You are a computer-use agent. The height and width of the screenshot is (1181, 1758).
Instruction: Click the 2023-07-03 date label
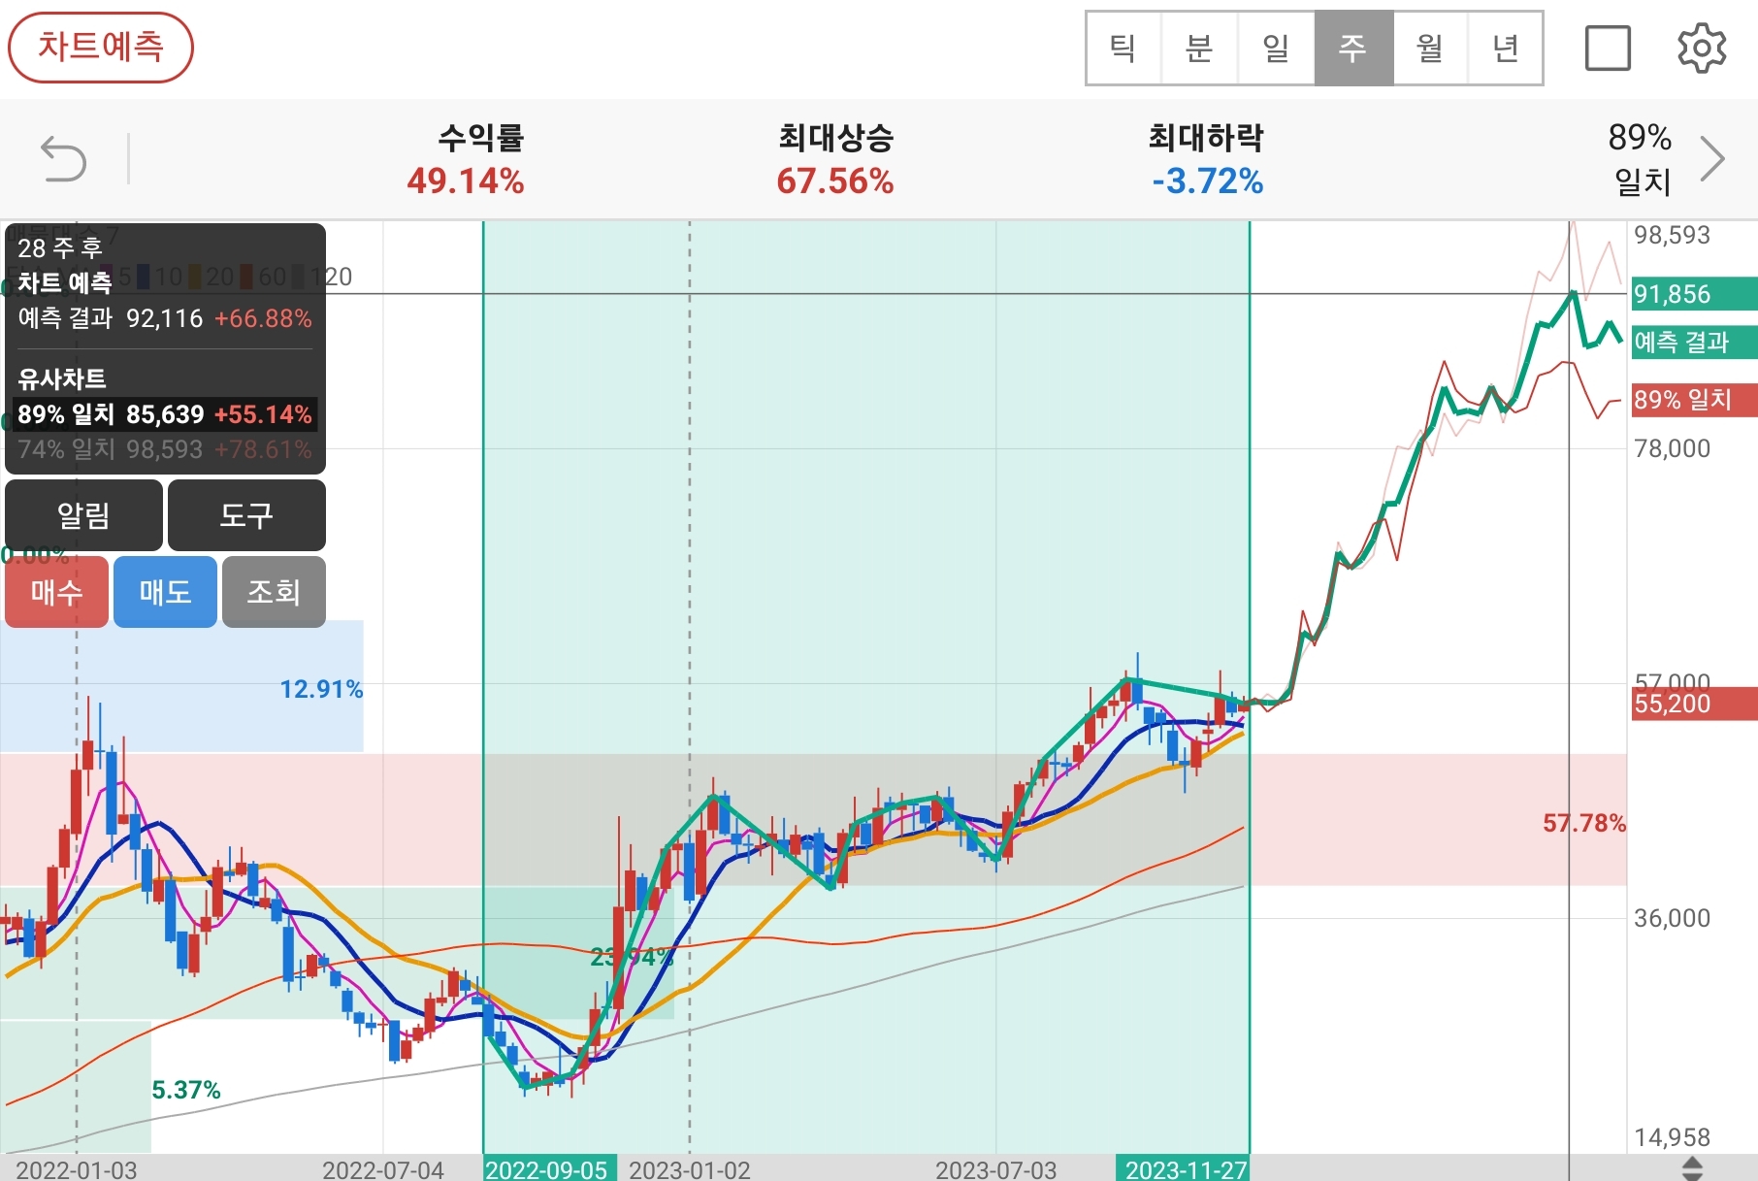[x=996, y=1169]
